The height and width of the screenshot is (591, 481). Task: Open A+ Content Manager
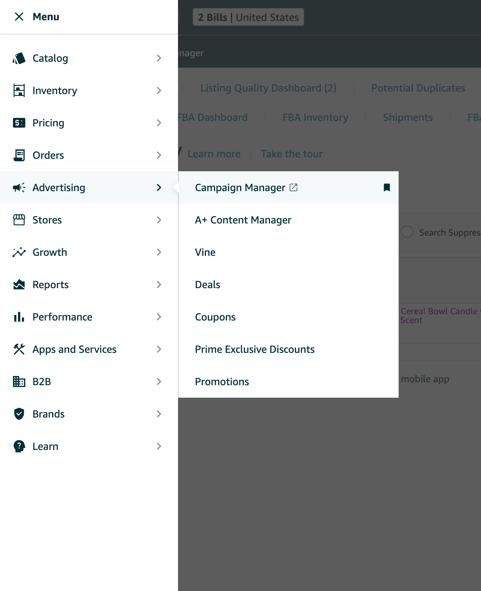243,220
